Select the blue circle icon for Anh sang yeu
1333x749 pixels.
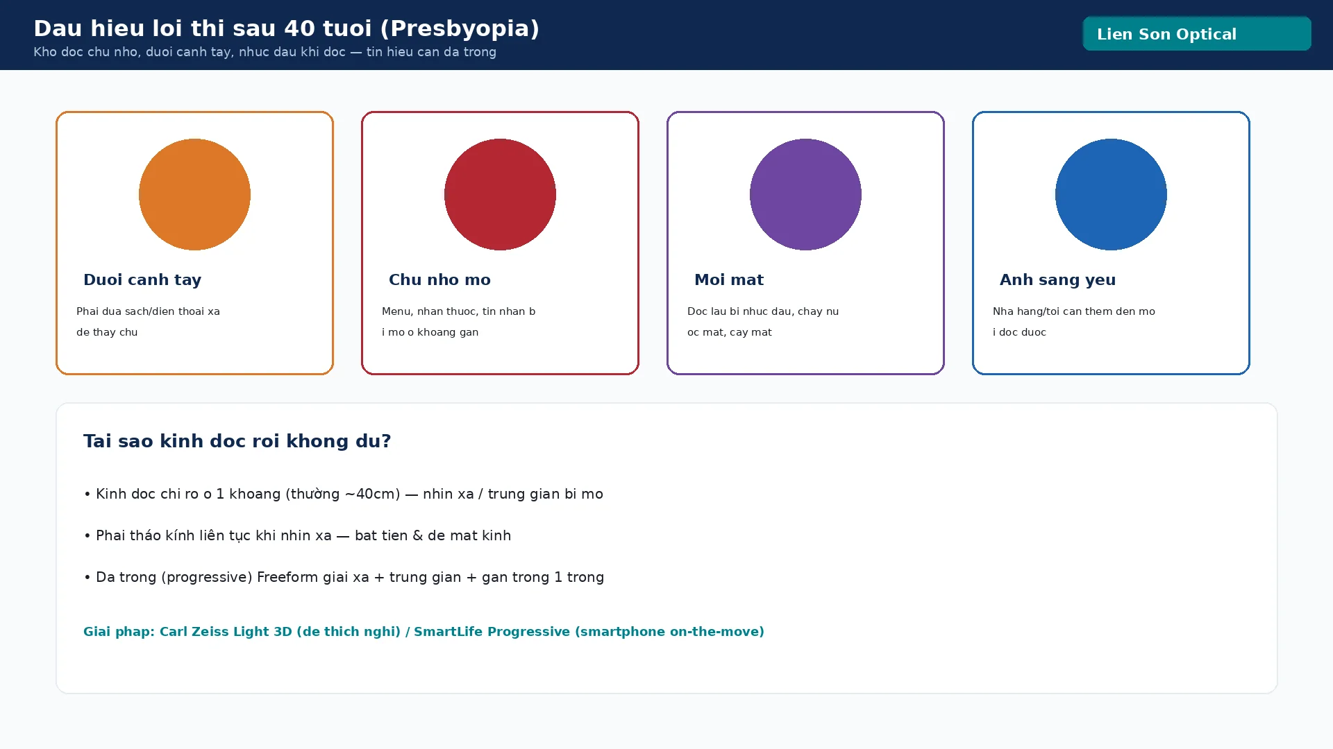coord(1111,194)
